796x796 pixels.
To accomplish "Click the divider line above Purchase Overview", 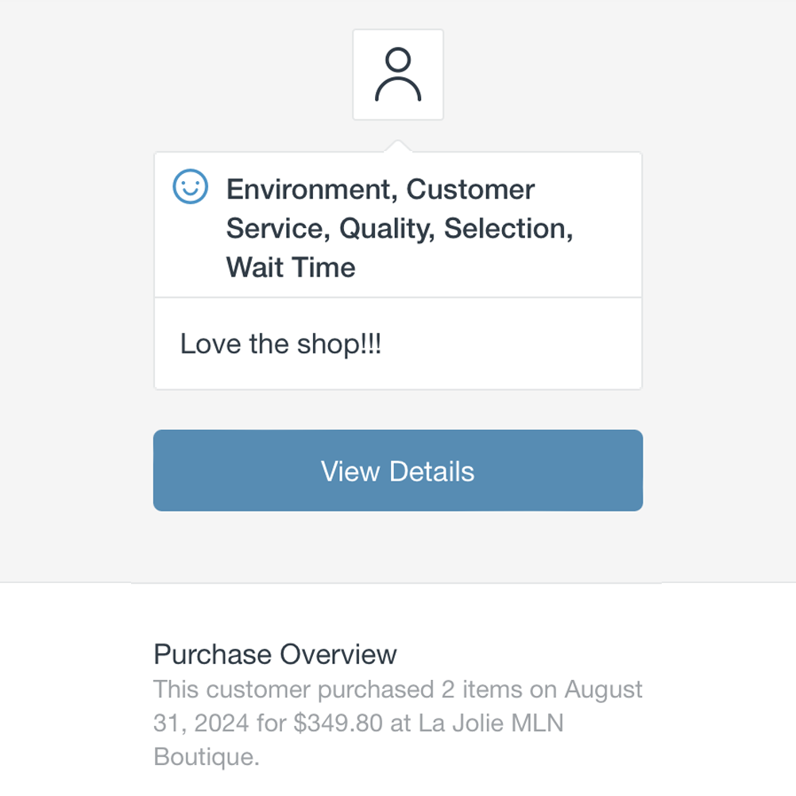I will 398,583.
